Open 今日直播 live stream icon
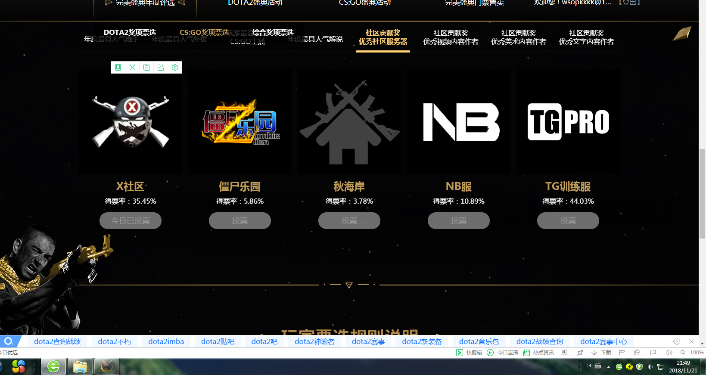This screenshot has height=375, width=706. [x=490, y=353]
